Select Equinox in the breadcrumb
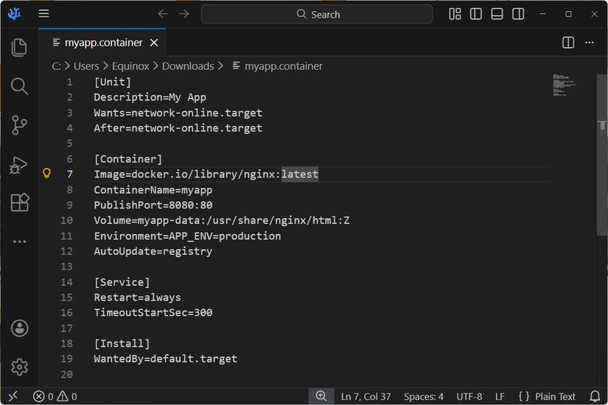Image resolution: width=608 pixels, height=405 pixels. pos(130,66)
